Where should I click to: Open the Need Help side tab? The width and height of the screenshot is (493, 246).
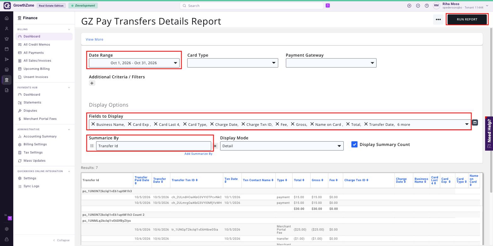[x=489, y=134]
